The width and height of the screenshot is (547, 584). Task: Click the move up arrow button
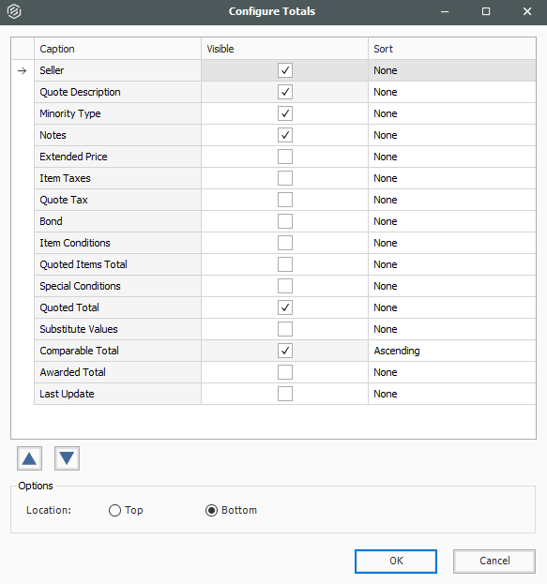[29, 458]
